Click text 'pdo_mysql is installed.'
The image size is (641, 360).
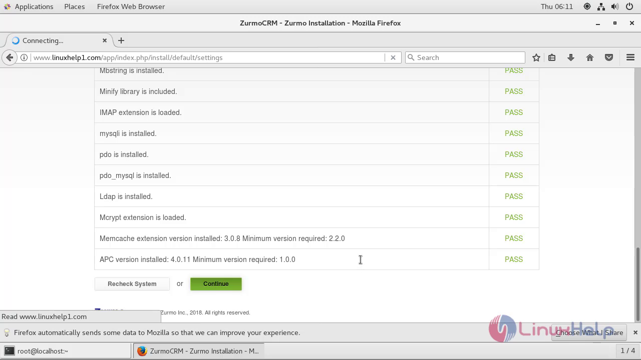click(x=135, y=175)
